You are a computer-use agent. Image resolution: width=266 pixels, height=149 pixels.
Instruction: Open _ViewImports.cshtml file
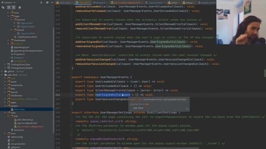[x=27, y=37]
